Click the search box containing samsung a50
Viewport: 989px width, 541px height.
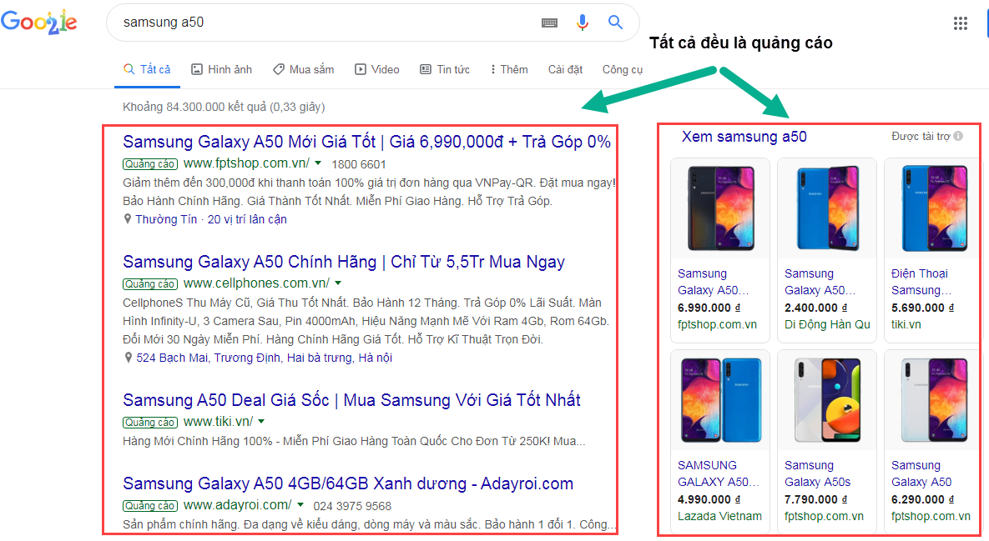pyautogui.click(x=325, y=23)
